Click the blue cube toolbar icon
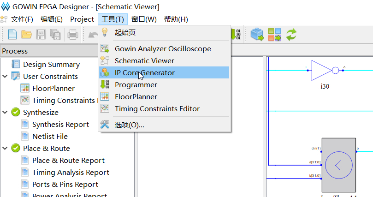This screenshot has height=197, width=373. point(257,35)
